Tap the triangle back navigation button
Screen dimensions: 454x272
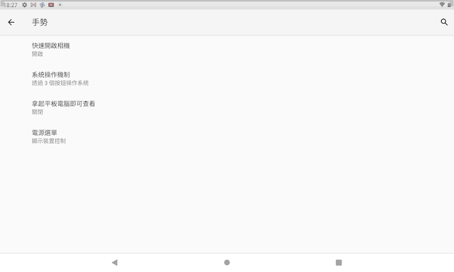[x=115, y=262]
